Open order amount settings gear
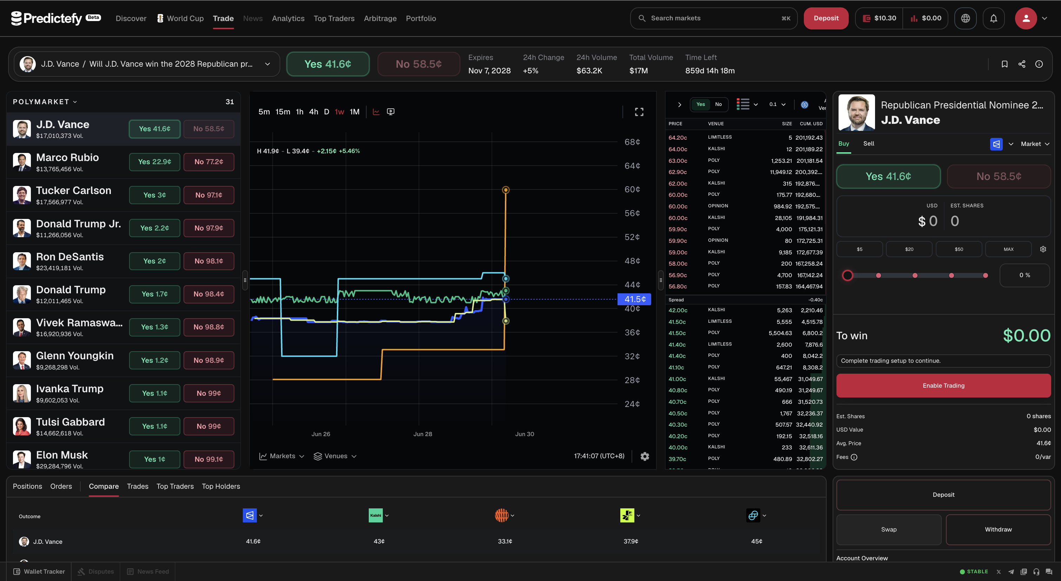Image resolution: width=1061 pixels, height=581 pixels. point(1043,249)
